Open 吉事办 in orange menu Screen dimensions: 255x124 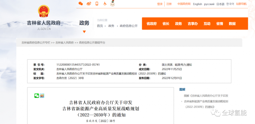[x=193, y=24]
